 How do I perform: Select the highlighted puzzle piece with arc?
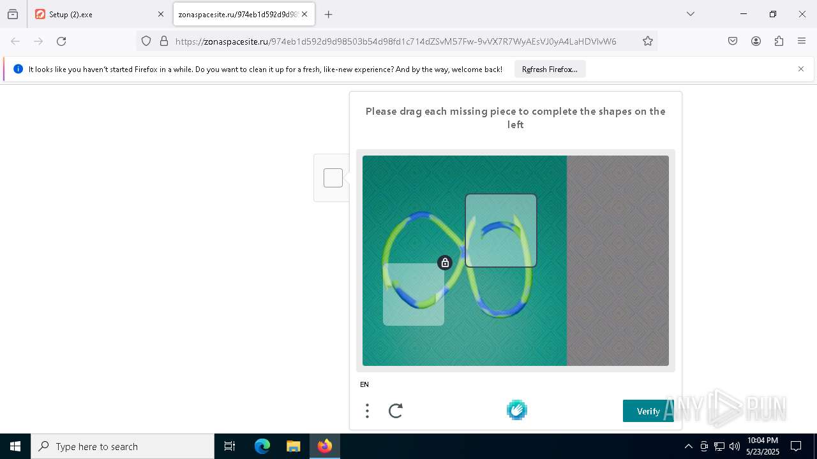point(501,231)
